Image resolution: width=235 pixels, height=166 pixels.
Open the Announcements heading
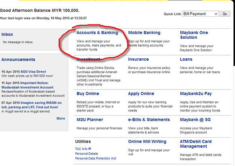pyautogui.click(x=18, y=60)
